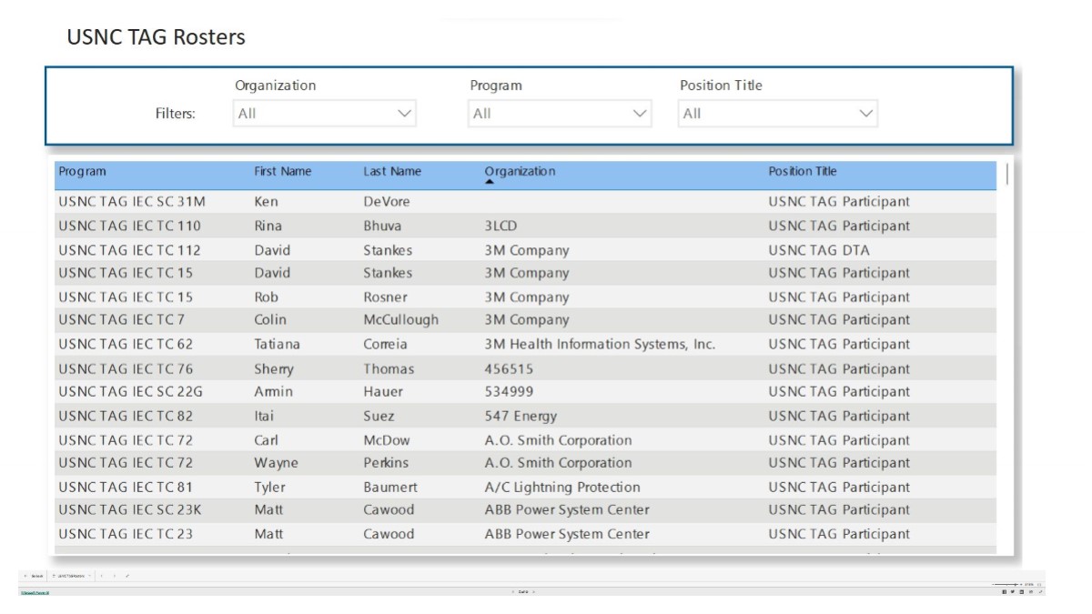Share report on LinkedIn
This screenshot has width=1092, height=614.
click(1022, 592)
